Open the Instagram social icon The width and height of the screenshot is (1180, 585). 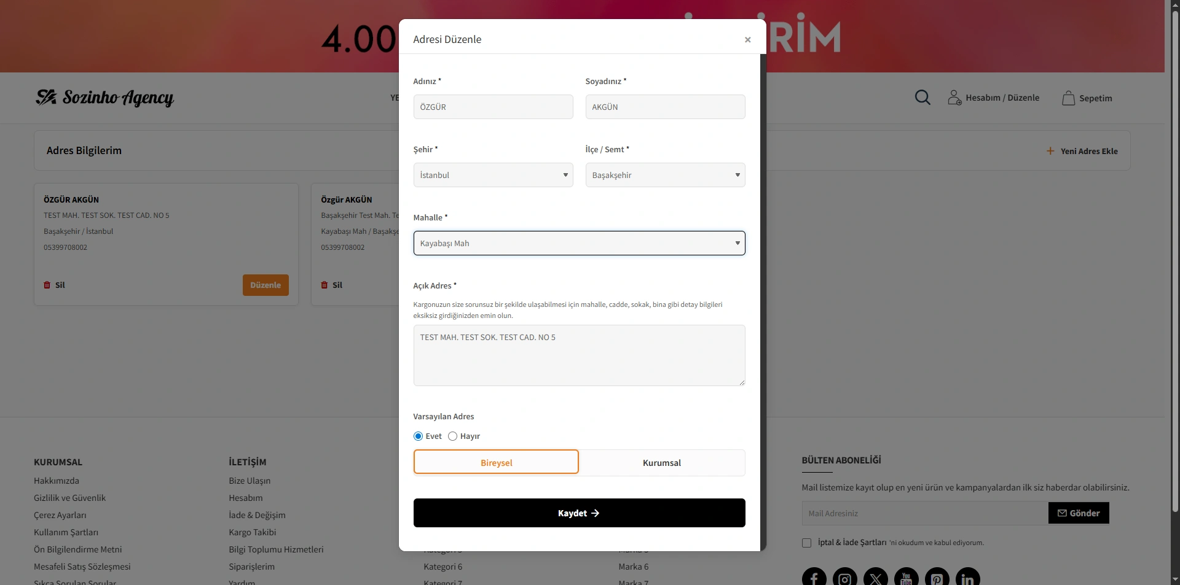point(844,578)
